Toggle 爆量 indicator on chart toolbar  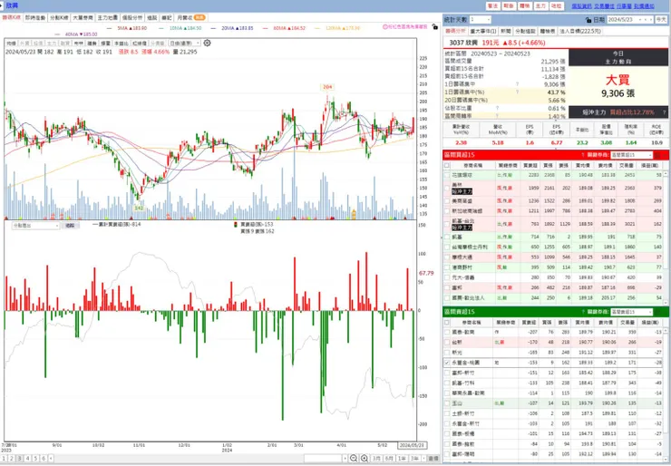tap(105, 44)
